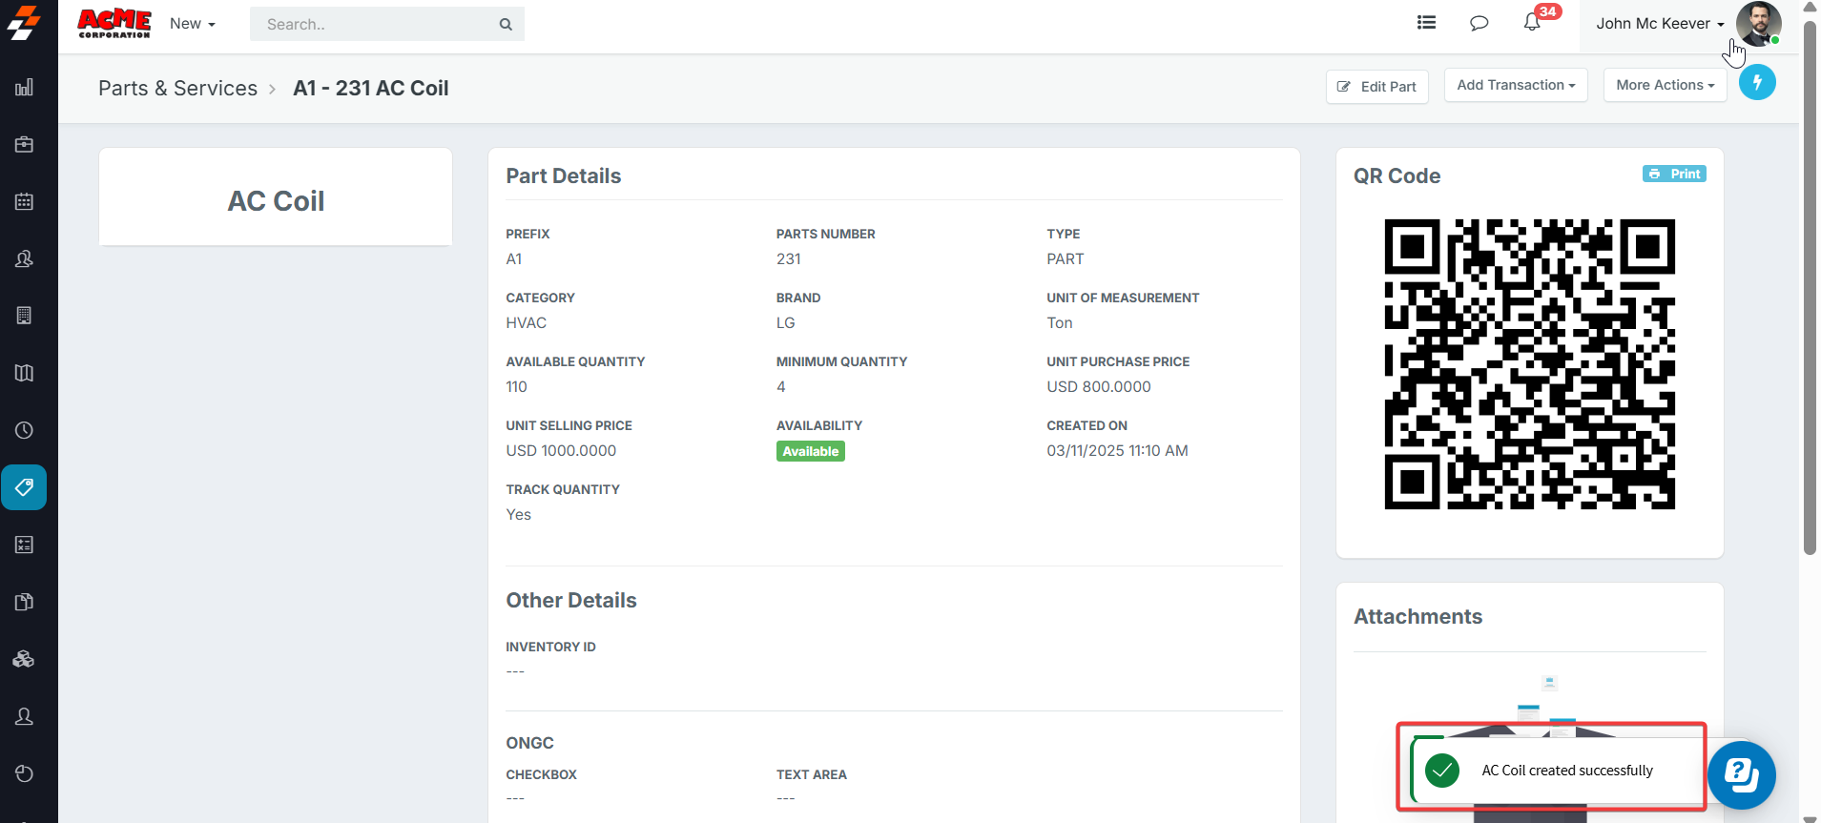Click the price tag parts sidebar icon

(x=24, y=487)
